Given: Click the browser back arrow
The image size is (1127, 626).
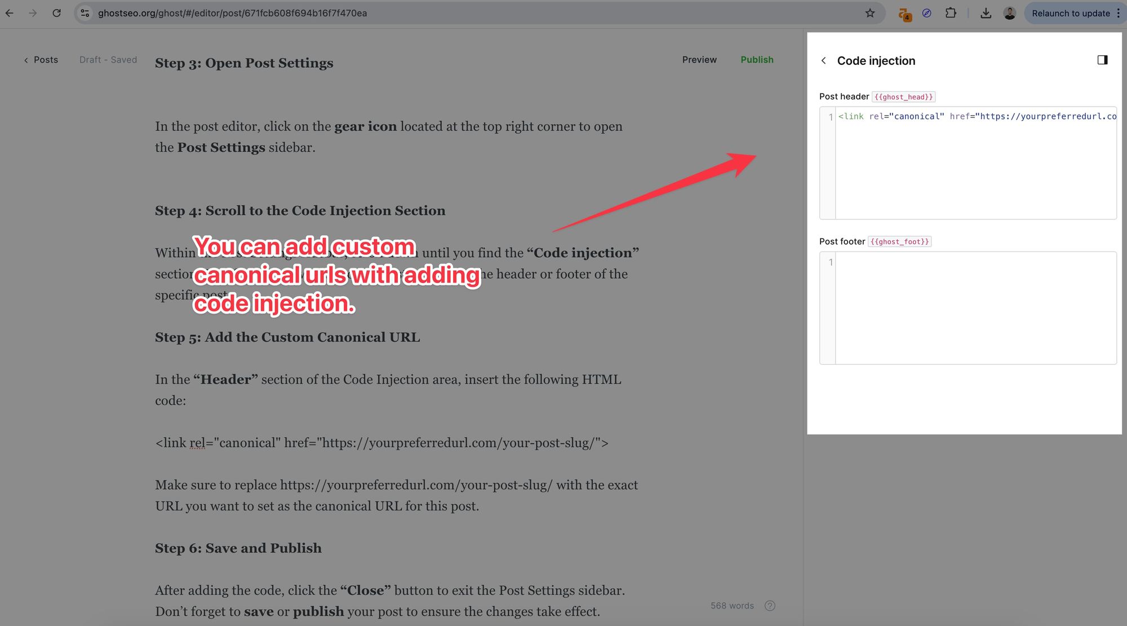Looking at the screenshot, I should pyautogui.click(x=10, y=13).
